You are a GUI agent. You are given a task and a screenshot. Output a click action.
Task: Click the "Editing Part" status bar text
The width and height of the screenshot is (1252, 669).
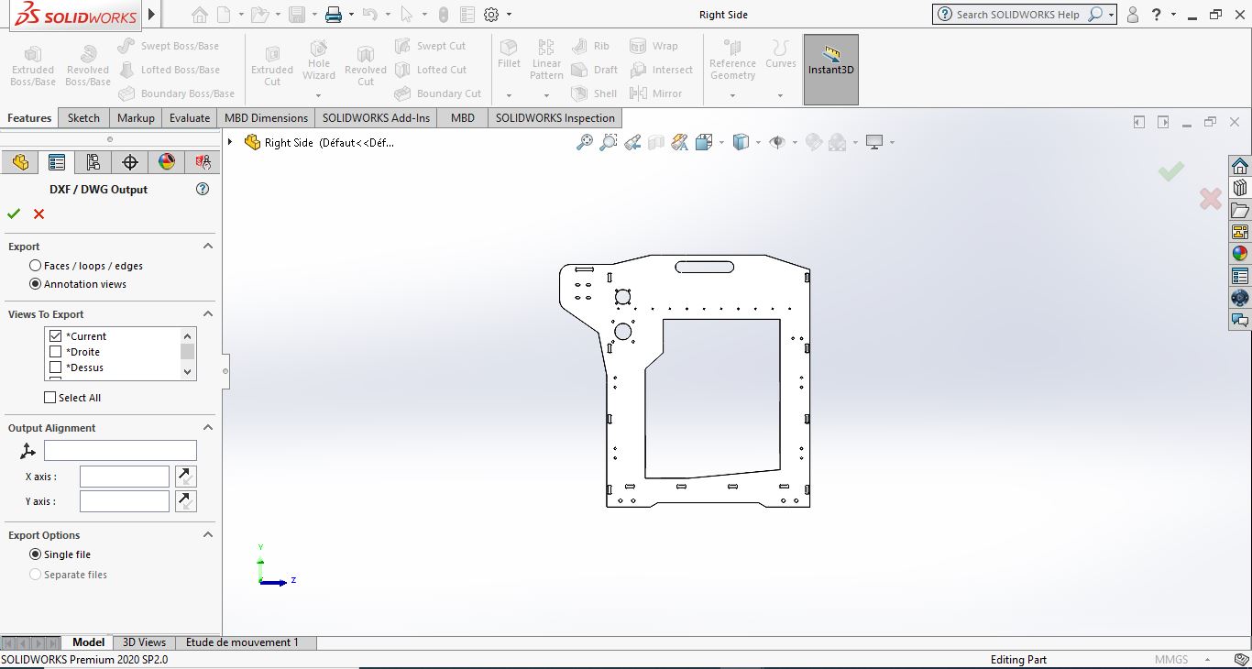pos(1018,660)
